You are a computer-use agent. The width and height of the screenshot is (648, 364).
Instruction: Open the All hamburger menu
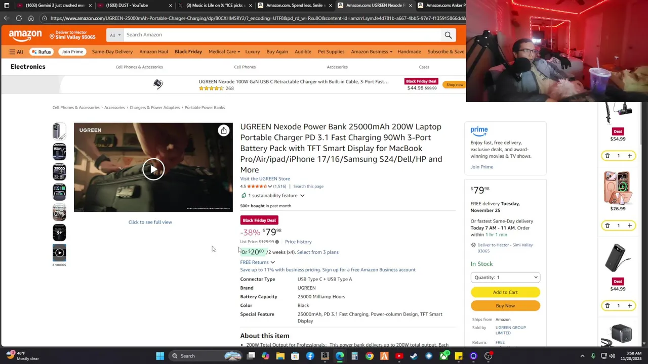click(x=16, y=52)
